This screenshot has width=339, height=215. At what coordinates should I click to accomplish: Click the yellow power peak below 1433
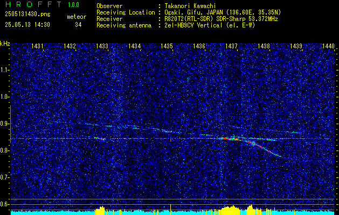pyautogui.click(x=100, y=211)
